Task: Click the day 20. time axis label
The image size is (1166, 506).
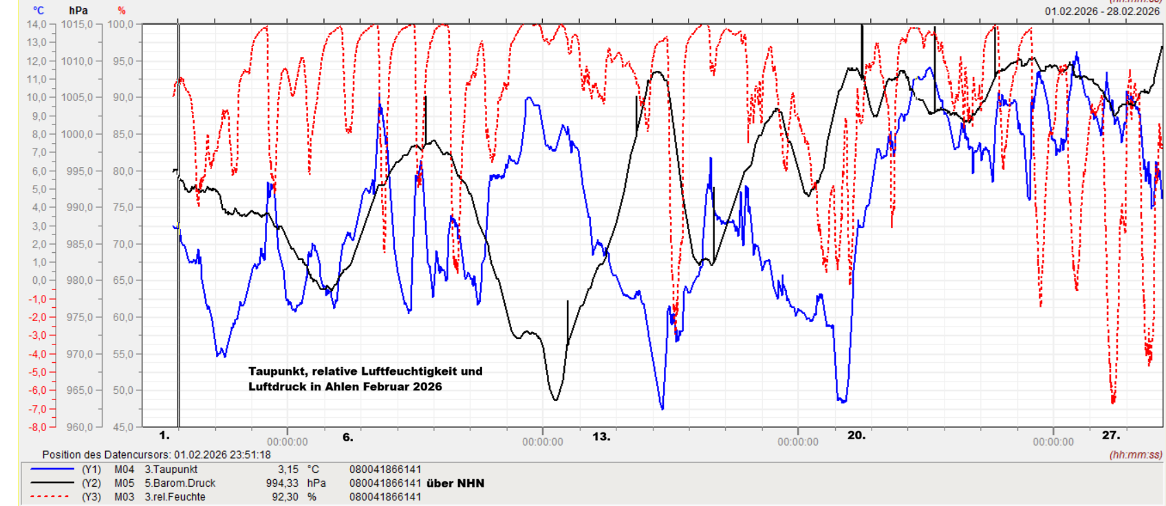Action: tap(856, 435)
